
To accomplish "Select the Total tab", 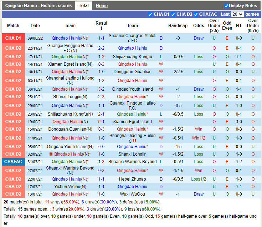I will pos(84,6).
